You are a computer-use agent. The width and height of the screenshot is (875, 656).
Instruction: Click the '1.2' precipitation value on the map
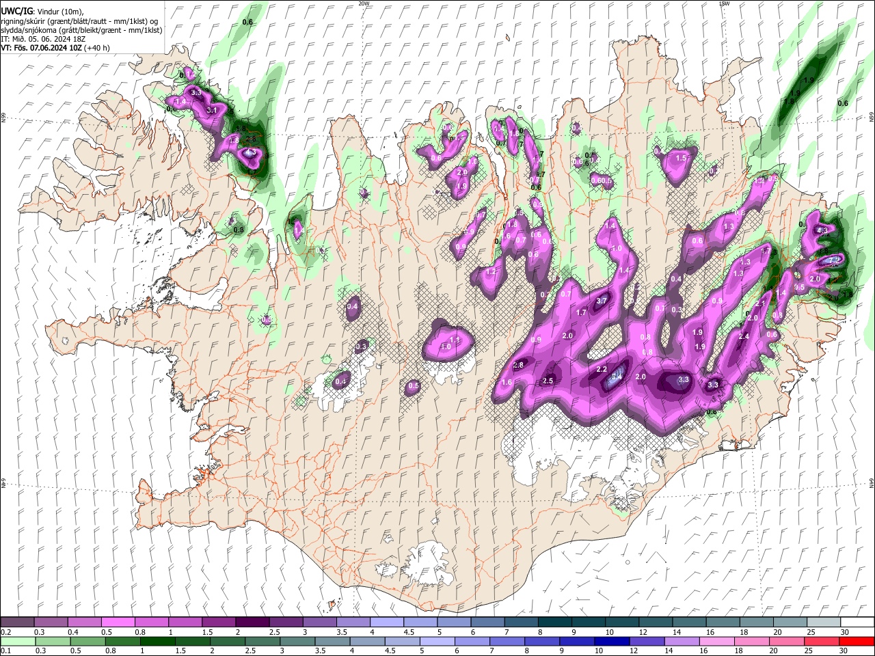pyautogui.click(x=491, y=271)
